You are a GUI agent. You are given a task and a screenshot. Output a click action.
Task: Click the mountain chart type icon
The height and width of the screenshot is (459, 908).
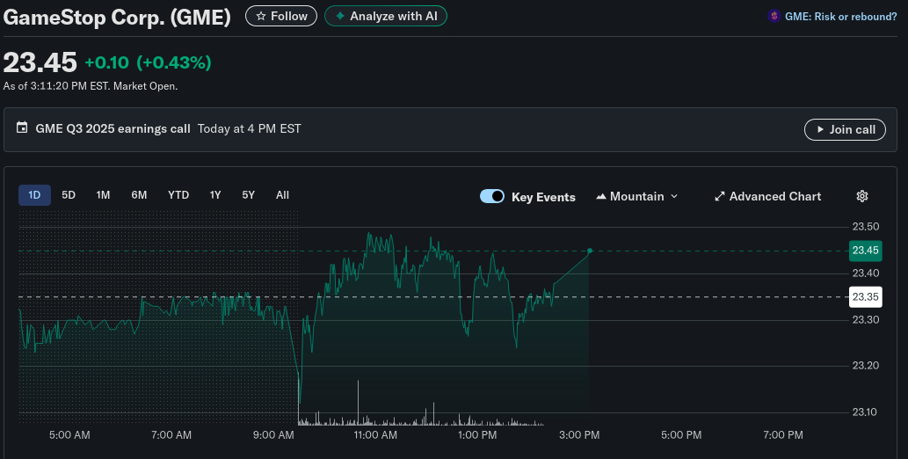click(601, 196)
